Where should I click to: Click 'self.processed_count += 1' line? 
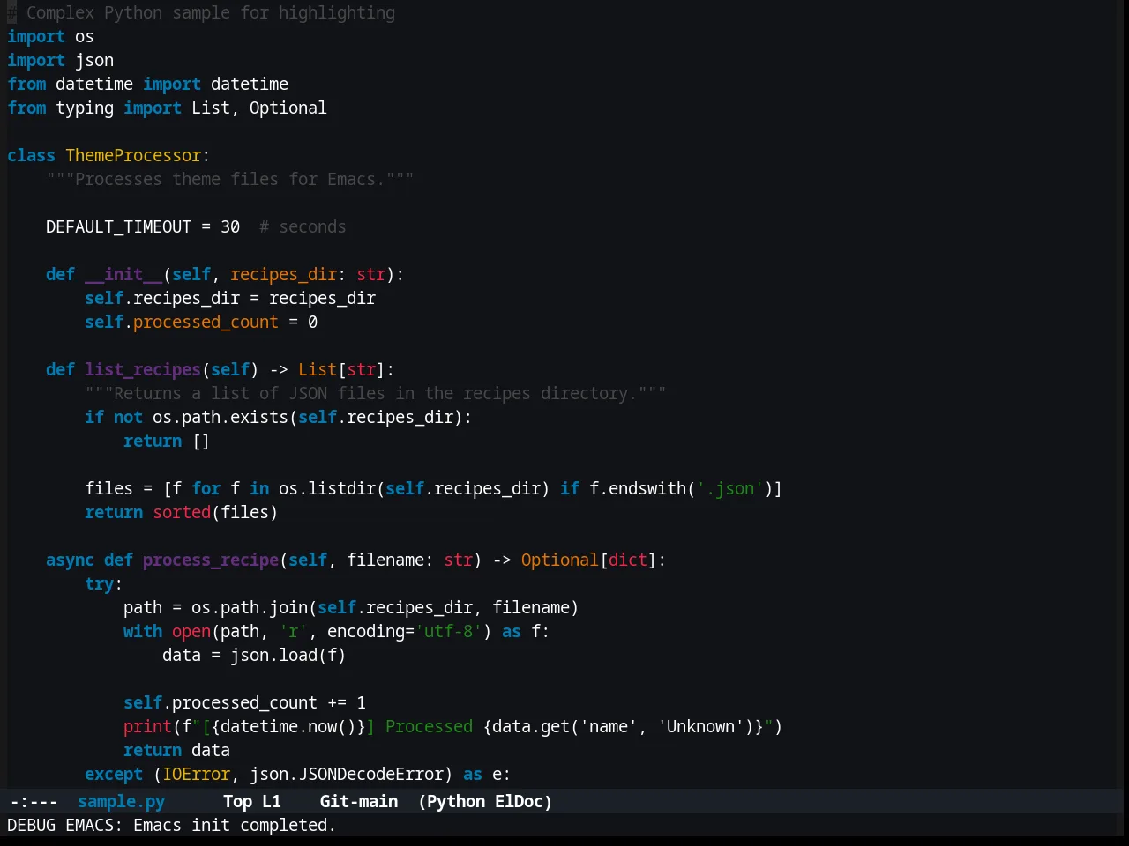point(244,702)
